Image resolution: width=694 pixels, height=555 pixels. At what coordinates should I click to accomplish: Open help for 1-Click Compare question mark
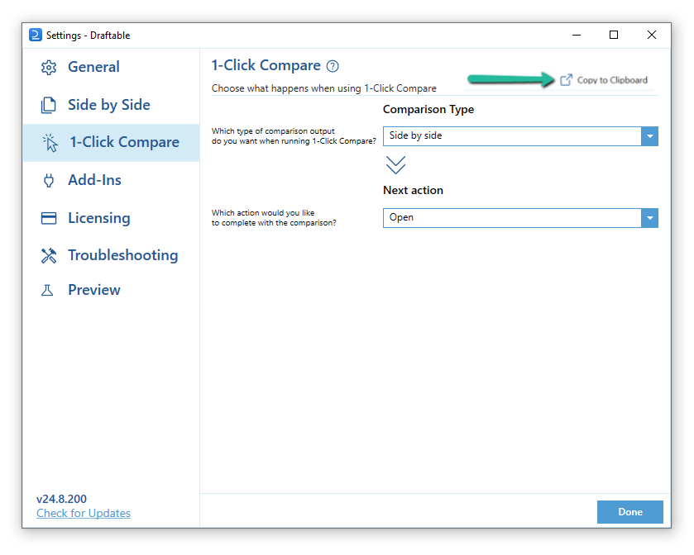coord(333,66)
